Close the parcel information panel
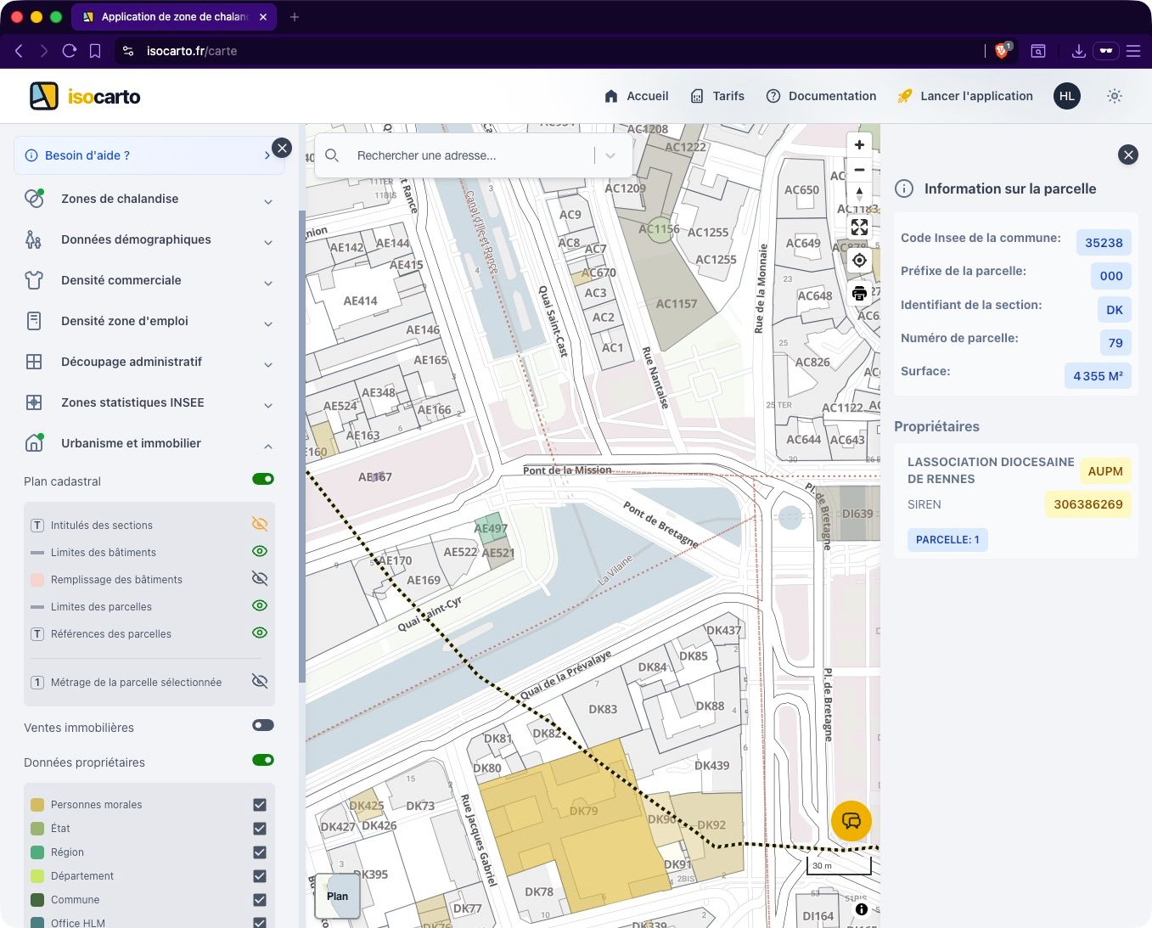 pyautogui.click(x=1127, y=155)
